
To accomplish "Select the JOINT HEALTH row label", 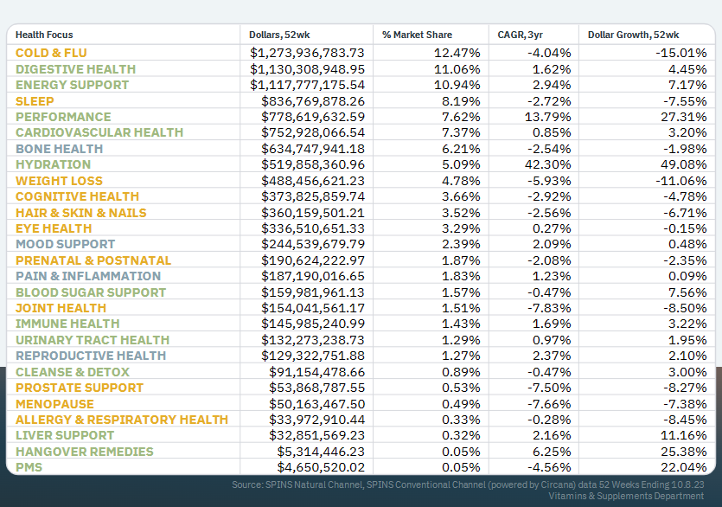I will (x=61, y=308).
